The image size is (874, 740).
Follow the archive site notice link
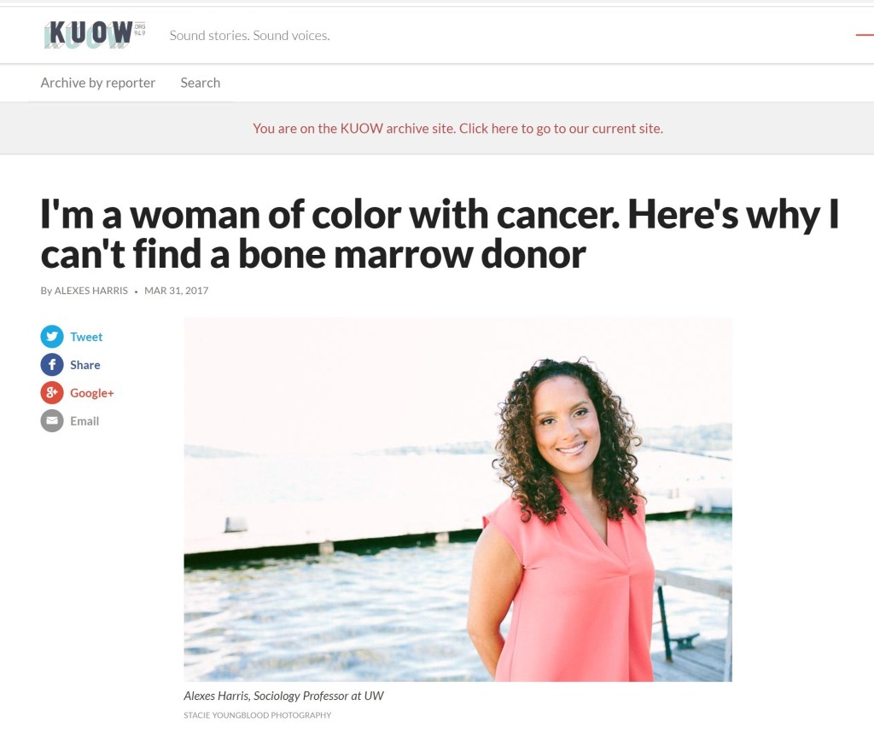457,129
